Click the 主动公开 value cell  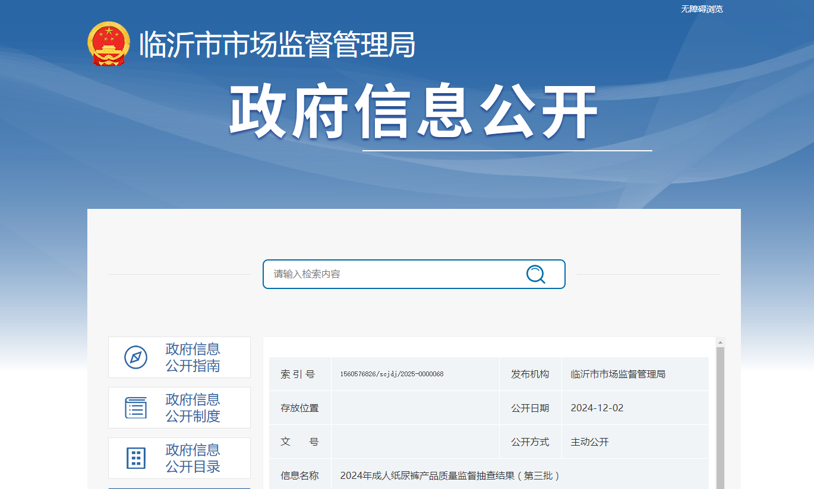pos(635,442)
